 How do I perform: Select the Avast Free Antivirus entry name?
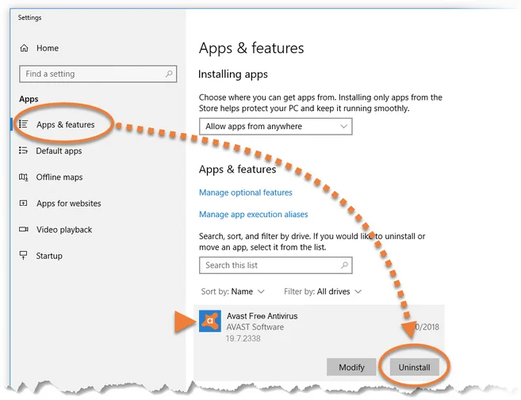point(262,316)
